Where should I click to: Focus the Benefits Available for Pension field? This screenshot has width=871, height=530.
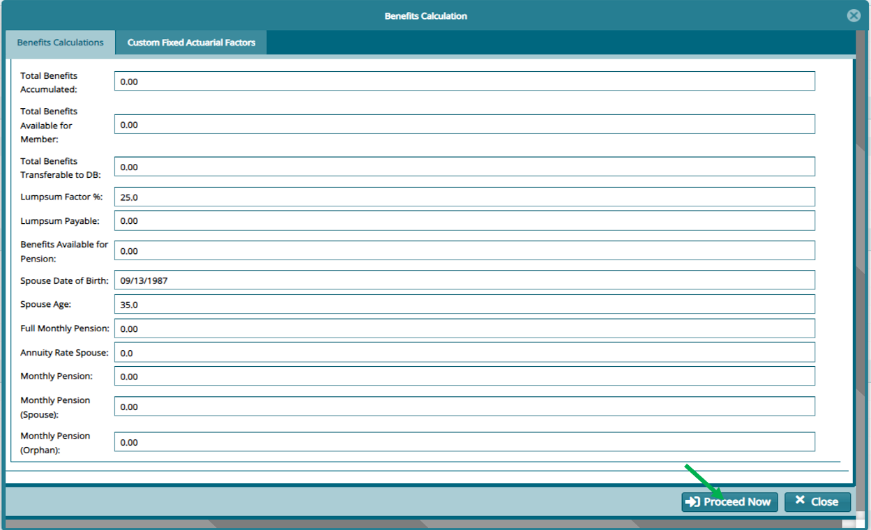464,251
